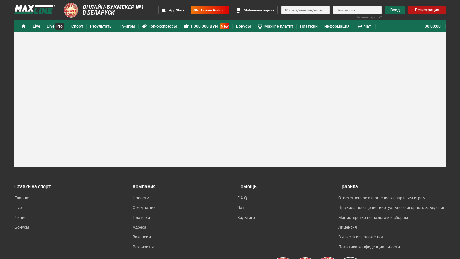
Task: Click Правила footer heading
Action: (348, 186)
